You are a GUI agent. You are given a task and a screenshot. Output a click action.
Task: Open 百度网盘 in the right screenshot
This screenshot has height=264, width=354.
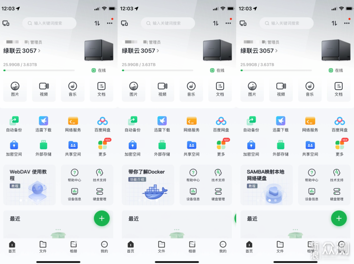coord(340,124)
